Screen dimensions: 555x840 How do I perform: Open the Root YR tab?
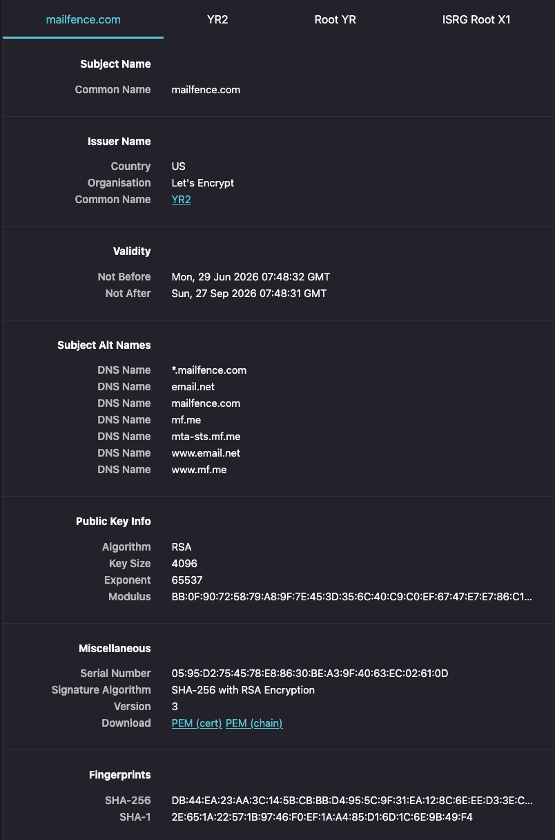(335, 19)
